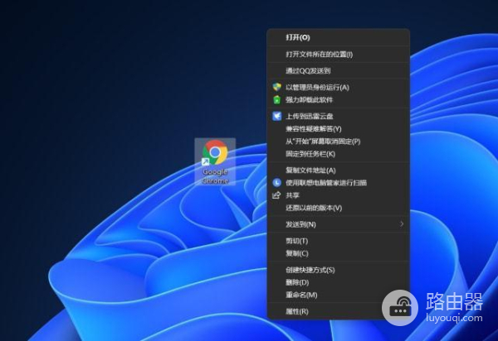
Task: Choose 还原以前的版本(V)
Action: coord(339,208)
